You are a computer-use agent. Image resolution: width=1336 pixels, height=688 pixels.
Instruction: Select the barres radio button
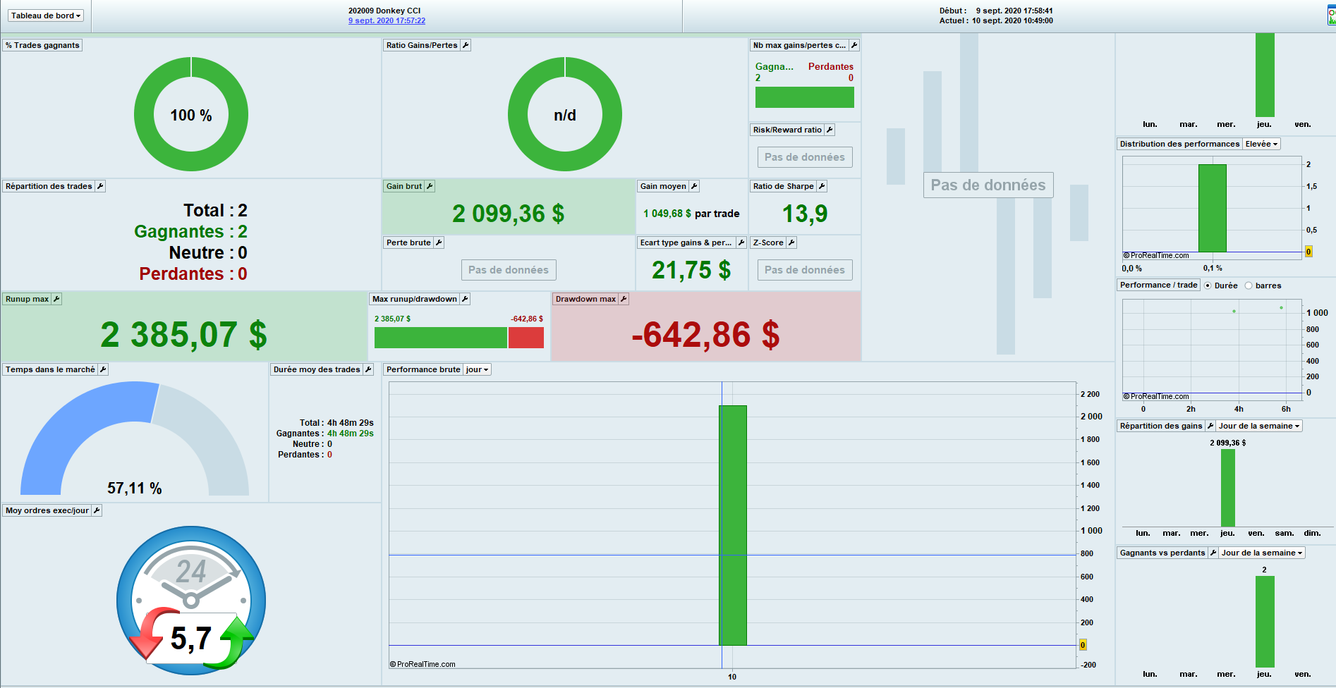(1249, 285)
